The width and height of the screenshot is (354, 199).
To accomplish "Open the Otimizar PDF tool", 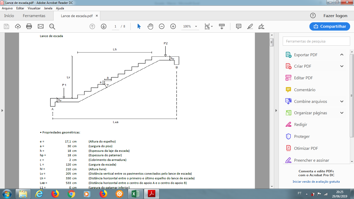I will [306, 148].
